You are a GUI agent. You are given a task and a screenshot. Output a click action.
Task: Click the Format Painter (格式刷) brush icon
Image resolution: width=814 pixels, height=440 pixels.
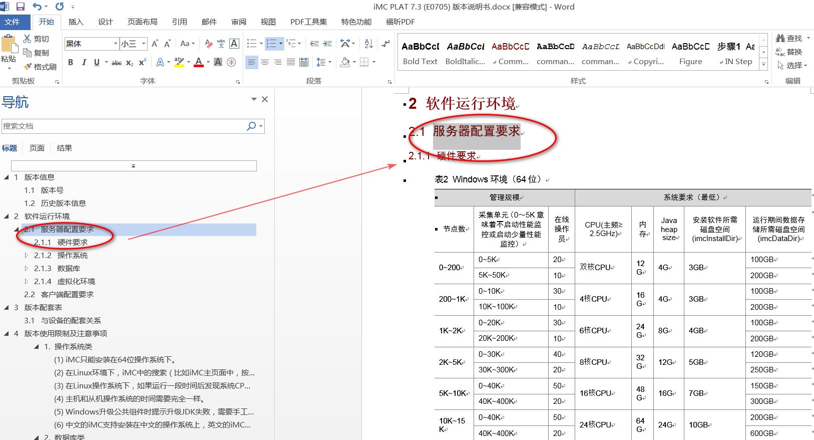(28, 67)
